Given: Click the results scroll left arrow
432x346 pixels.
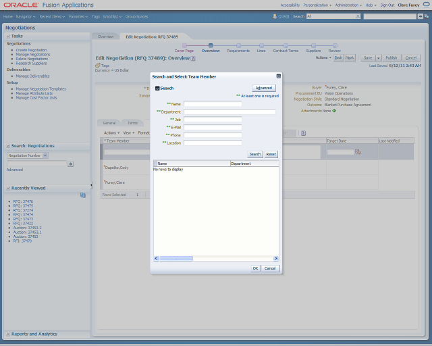Looking at the screenshot, I should point(156,258).
